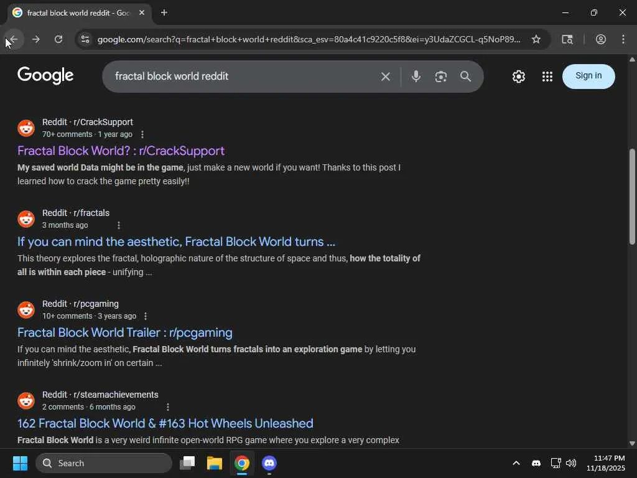This screenshot has height=478, width=637.
Task: Click the Google Lens toolbar icon in Chrome
Action: click(x=567, y=39)
